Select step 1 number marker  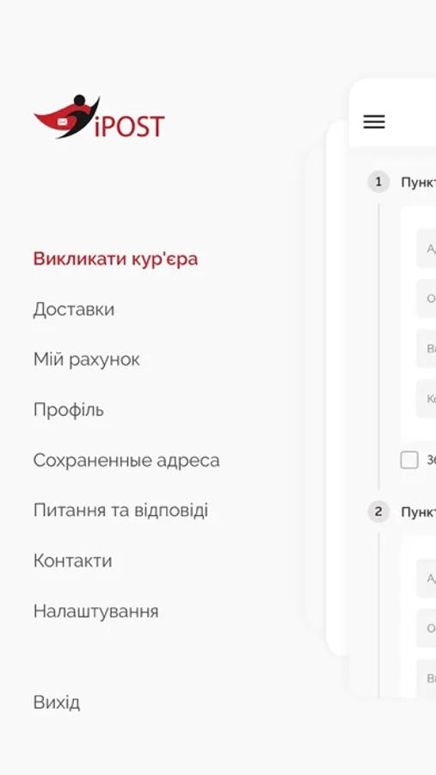378,182
